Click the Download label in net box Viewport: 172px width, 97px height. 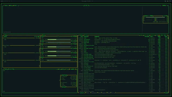(64, 75)
